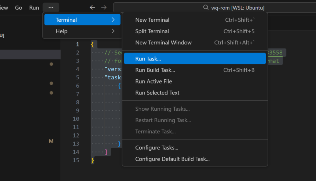
Task: Click the chevron beside Help
Action: (113, 31)
